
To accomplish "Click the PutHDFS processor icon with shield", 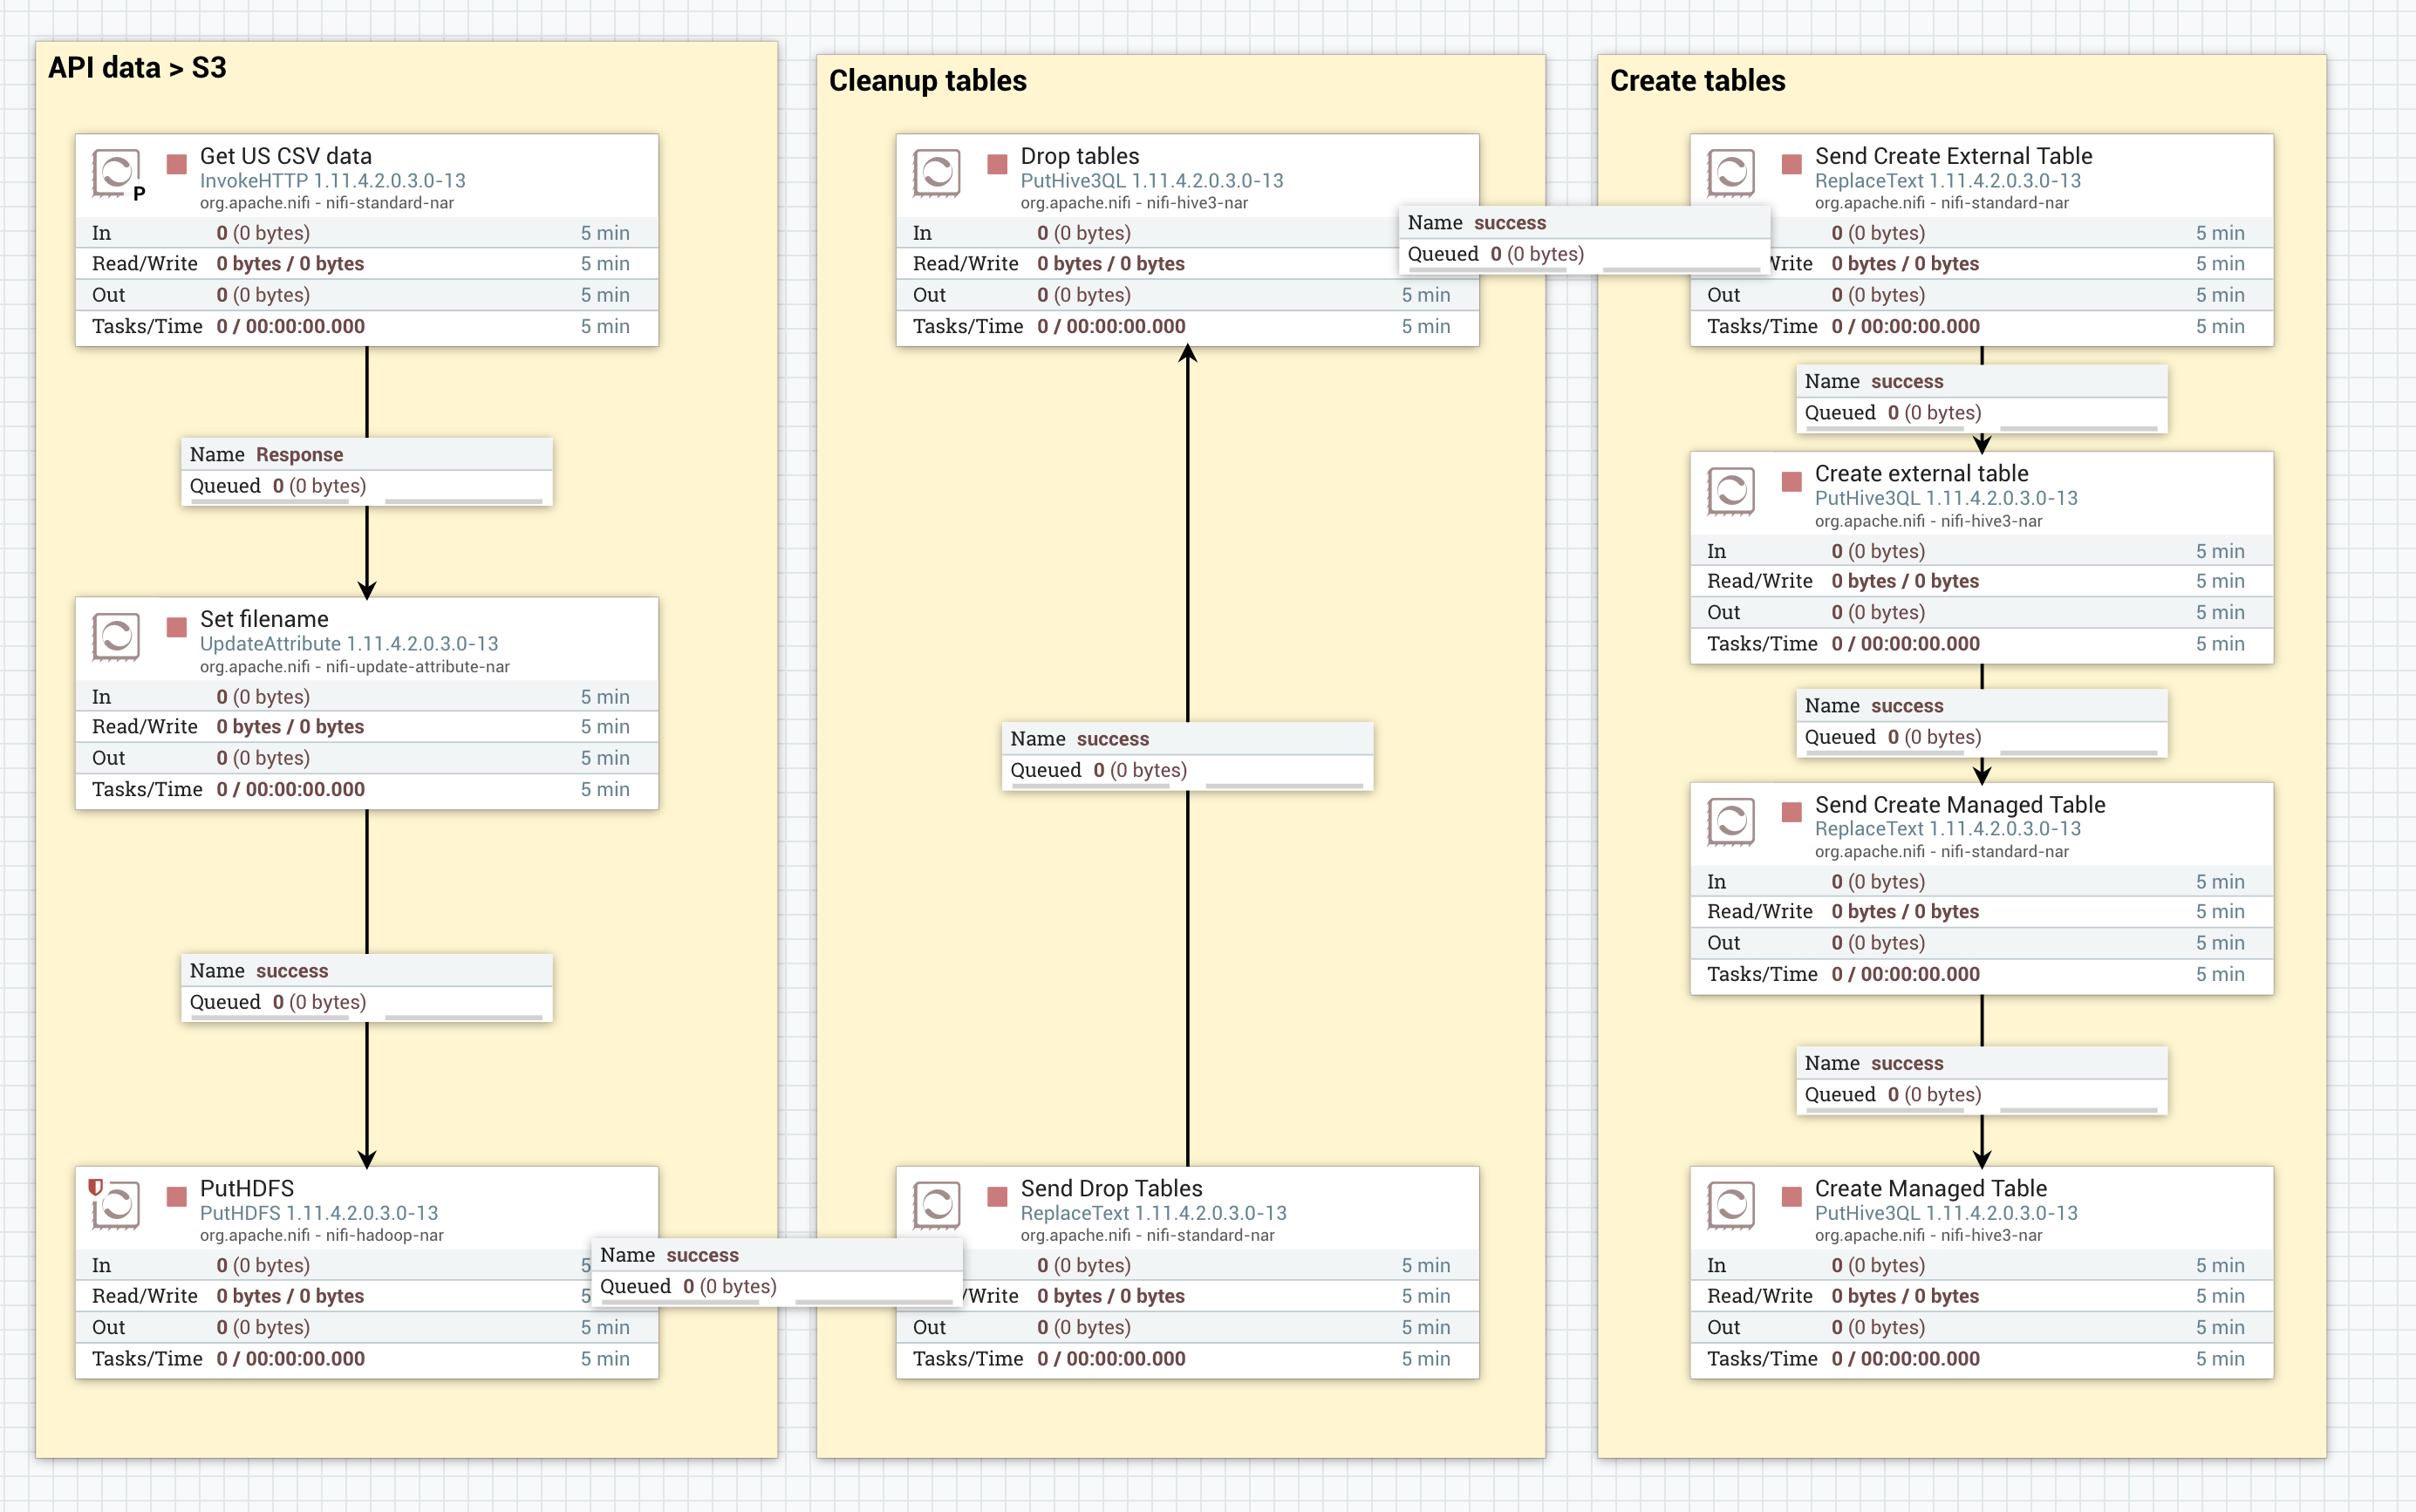I will [x=116, y=1205].
